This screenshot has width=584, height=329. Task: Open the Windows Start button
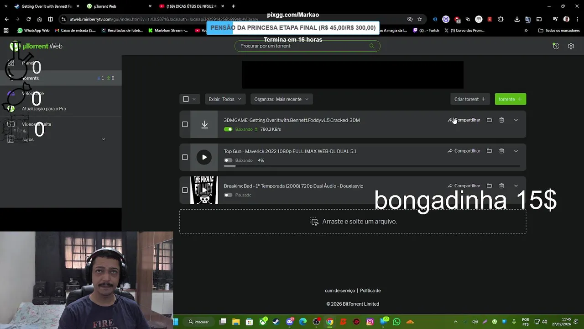tap(176, 322)
